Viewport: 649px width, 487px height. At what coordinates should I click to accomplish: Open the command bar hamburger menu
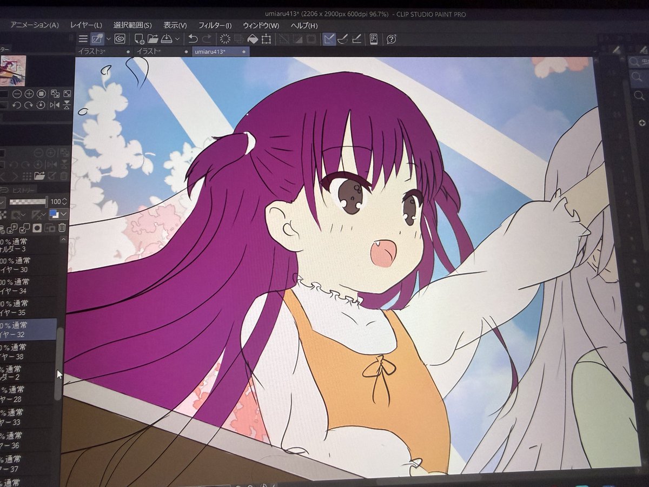83,39
